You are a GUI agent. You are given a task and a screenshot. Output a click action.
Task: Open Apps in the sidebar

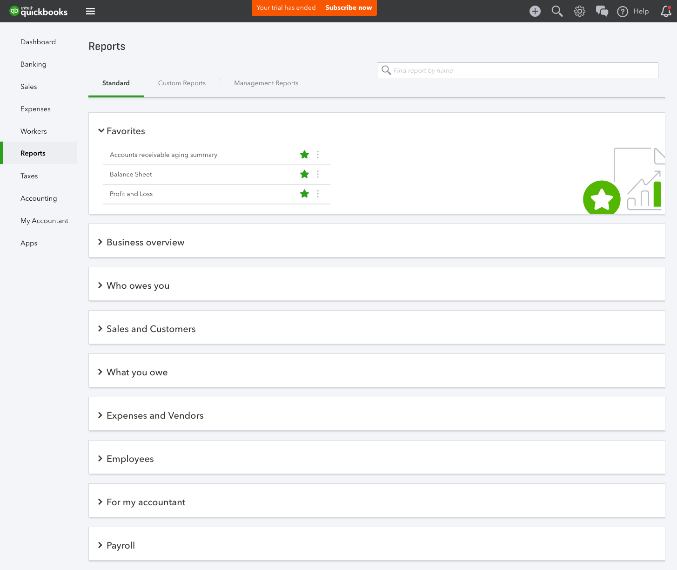29,243
